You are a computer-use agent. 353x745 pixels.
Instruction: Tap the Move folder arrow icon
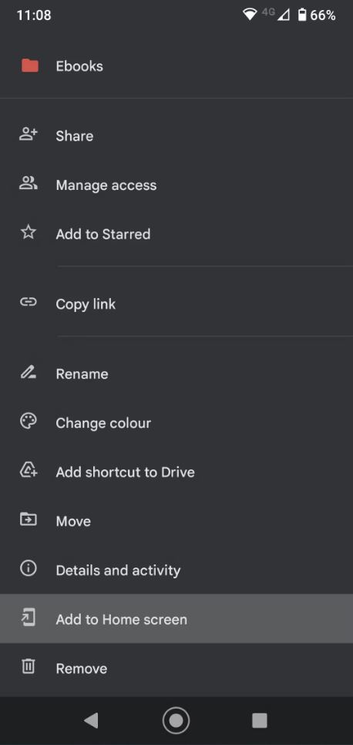pos(29,520)
